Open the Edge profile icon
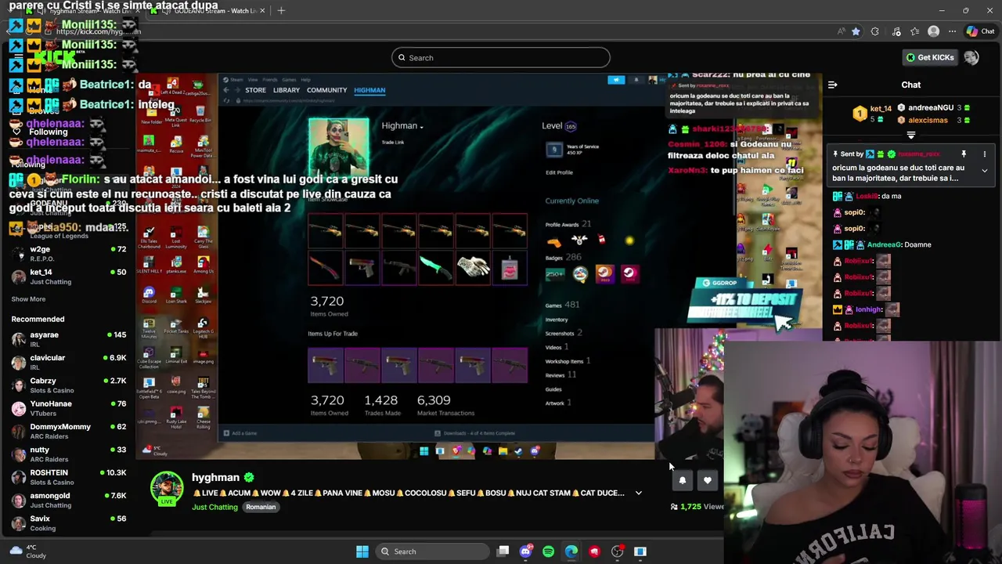1002x564 pixels. point(933,31)
